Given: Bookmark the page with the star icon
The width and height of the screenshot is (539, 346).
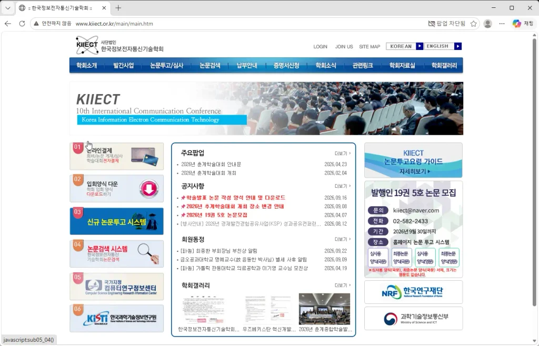Looking at the screenshot, I should [x=473, y=23].
